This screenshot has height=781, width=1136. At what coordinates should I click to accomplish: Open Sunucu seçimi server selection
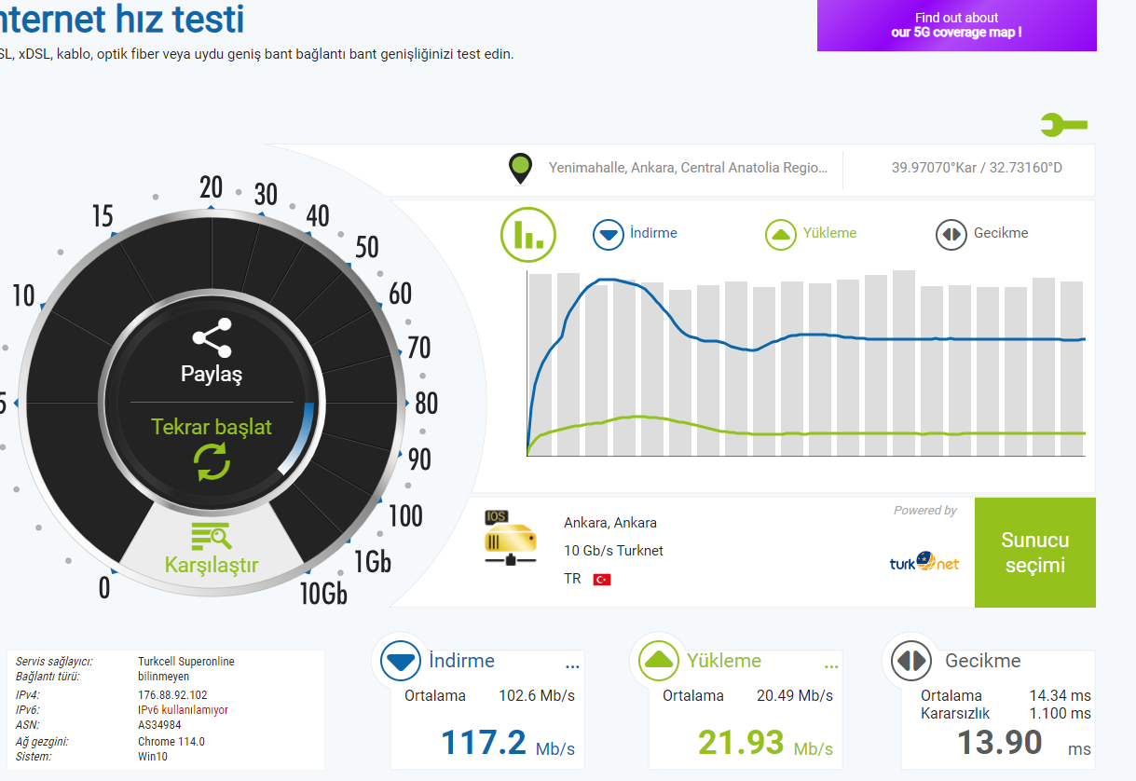(1035, 553)
